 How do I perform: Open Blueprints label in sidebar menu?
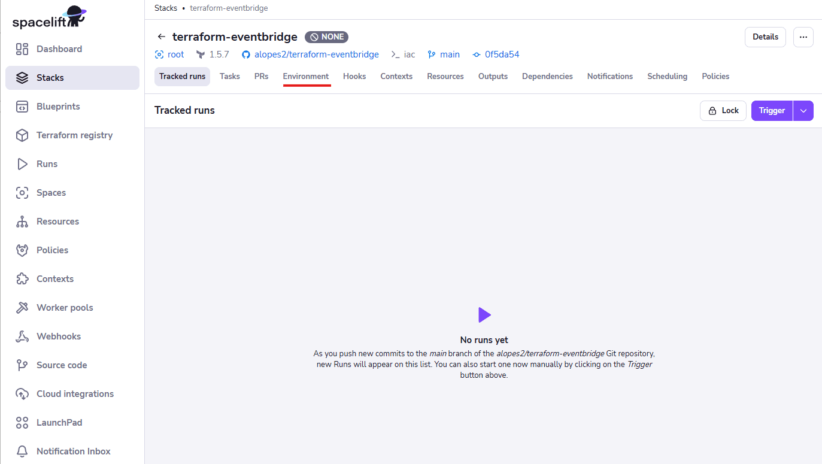58,107
